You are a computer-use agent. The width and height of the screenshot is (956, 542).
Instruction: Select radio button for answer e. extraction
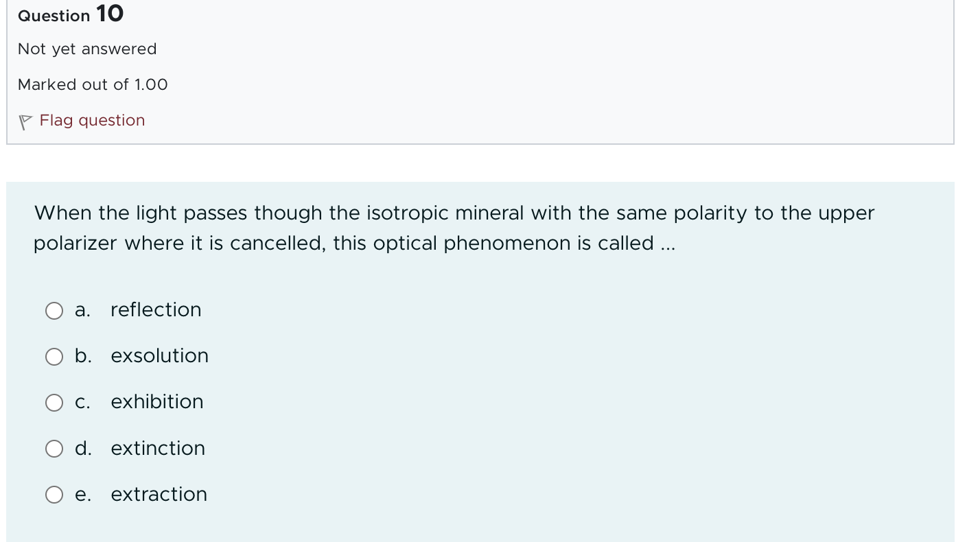click(x=54, y=495)
